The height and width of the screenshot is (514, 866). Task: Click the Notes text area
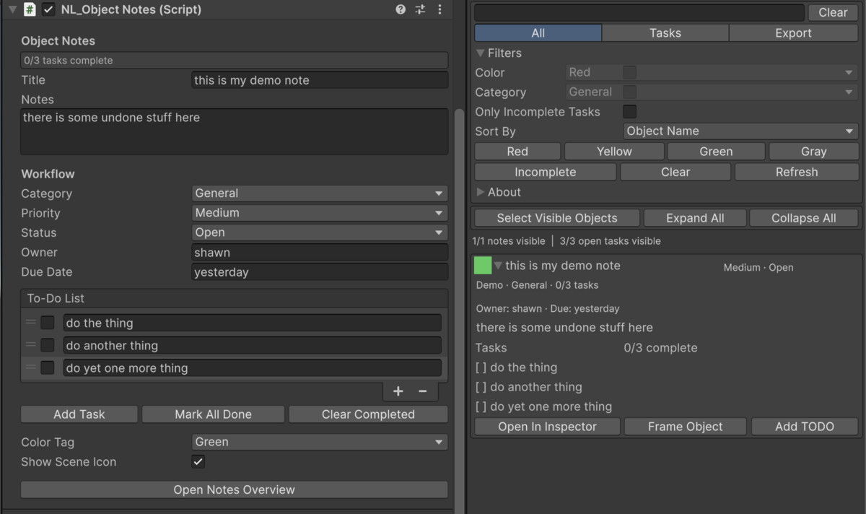click(235, 131)
